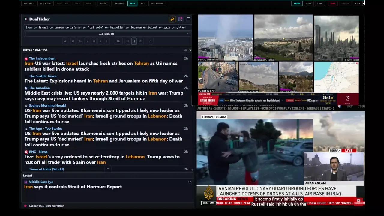The width and height of the screenshot is (384, 216).
Task: Expand the chevron below RNZ headline
Action: tap(108, 169)
